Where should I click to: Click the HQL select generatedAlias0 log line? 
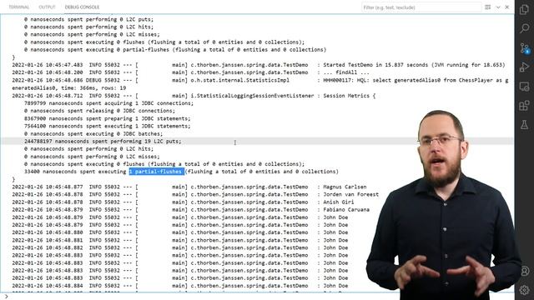[x=260, y=80]
